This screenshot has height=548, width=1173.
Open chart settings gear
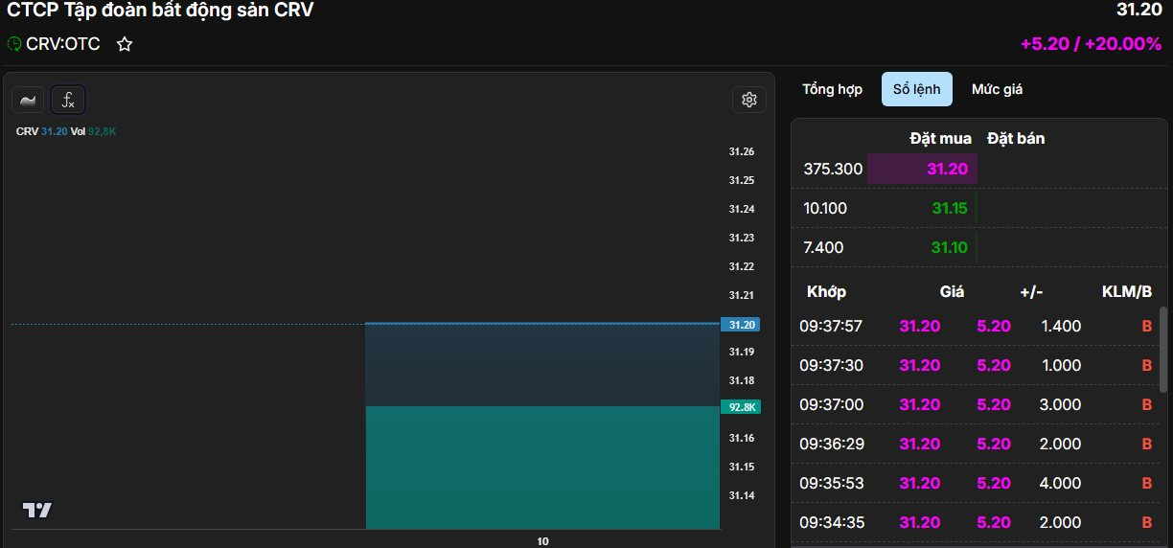(749, 100)
